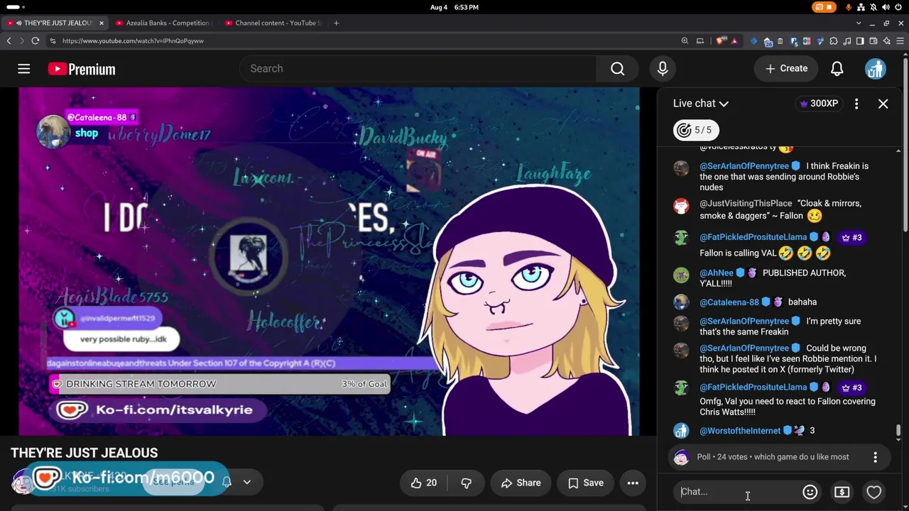The image size is (909, 511).
Task: Open Live chat three-dot options menu
Action: point(856,104)
